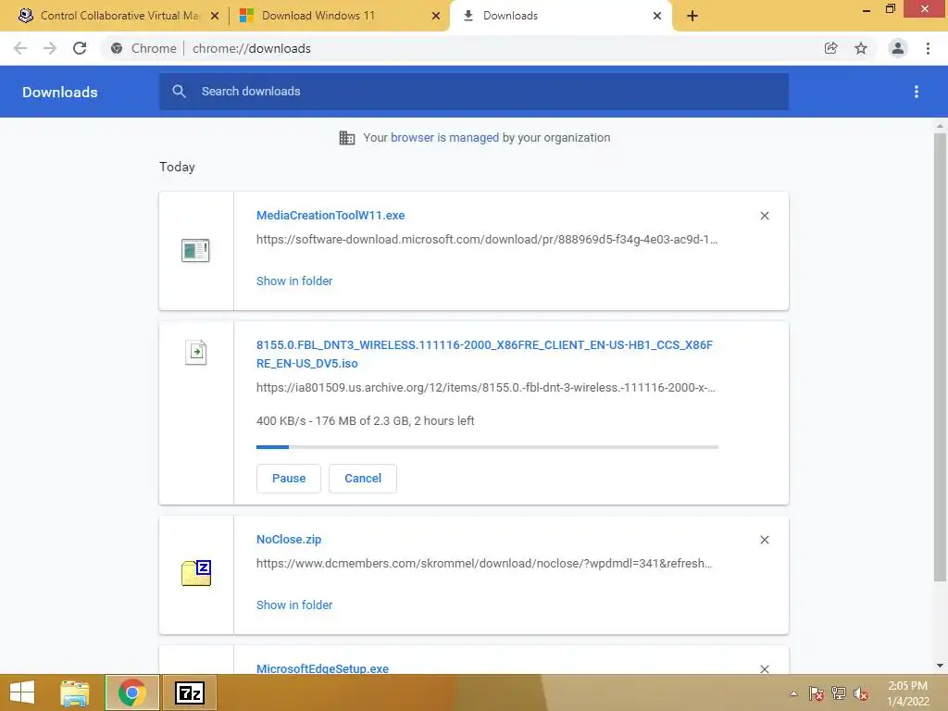
Task: Go back using browser back arrow
Action: click(20, 48)
